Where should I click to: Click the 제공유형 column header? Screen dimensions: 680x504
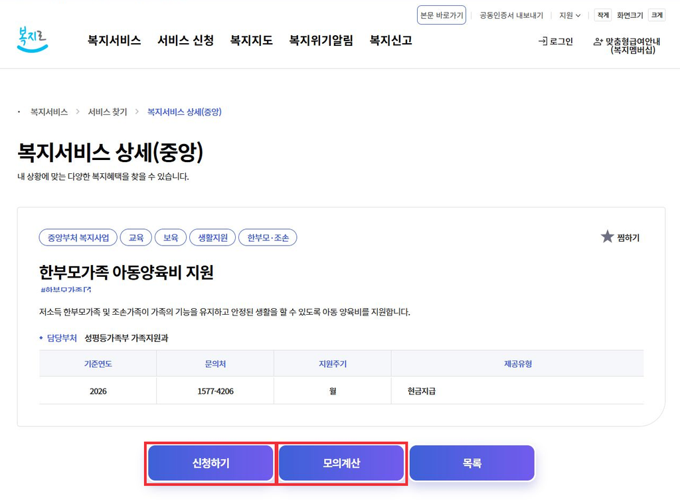518,364
